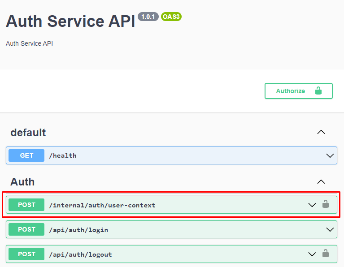Open the /health path text
344x267 pixels.
[x=62, y=156]
